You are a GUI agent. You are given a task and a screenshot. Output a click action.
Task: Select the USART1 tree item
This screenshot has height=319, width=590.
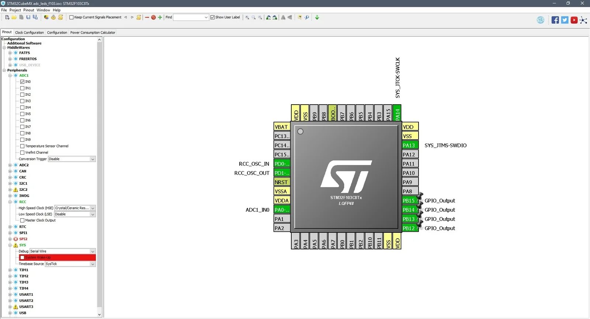[26, 295]
